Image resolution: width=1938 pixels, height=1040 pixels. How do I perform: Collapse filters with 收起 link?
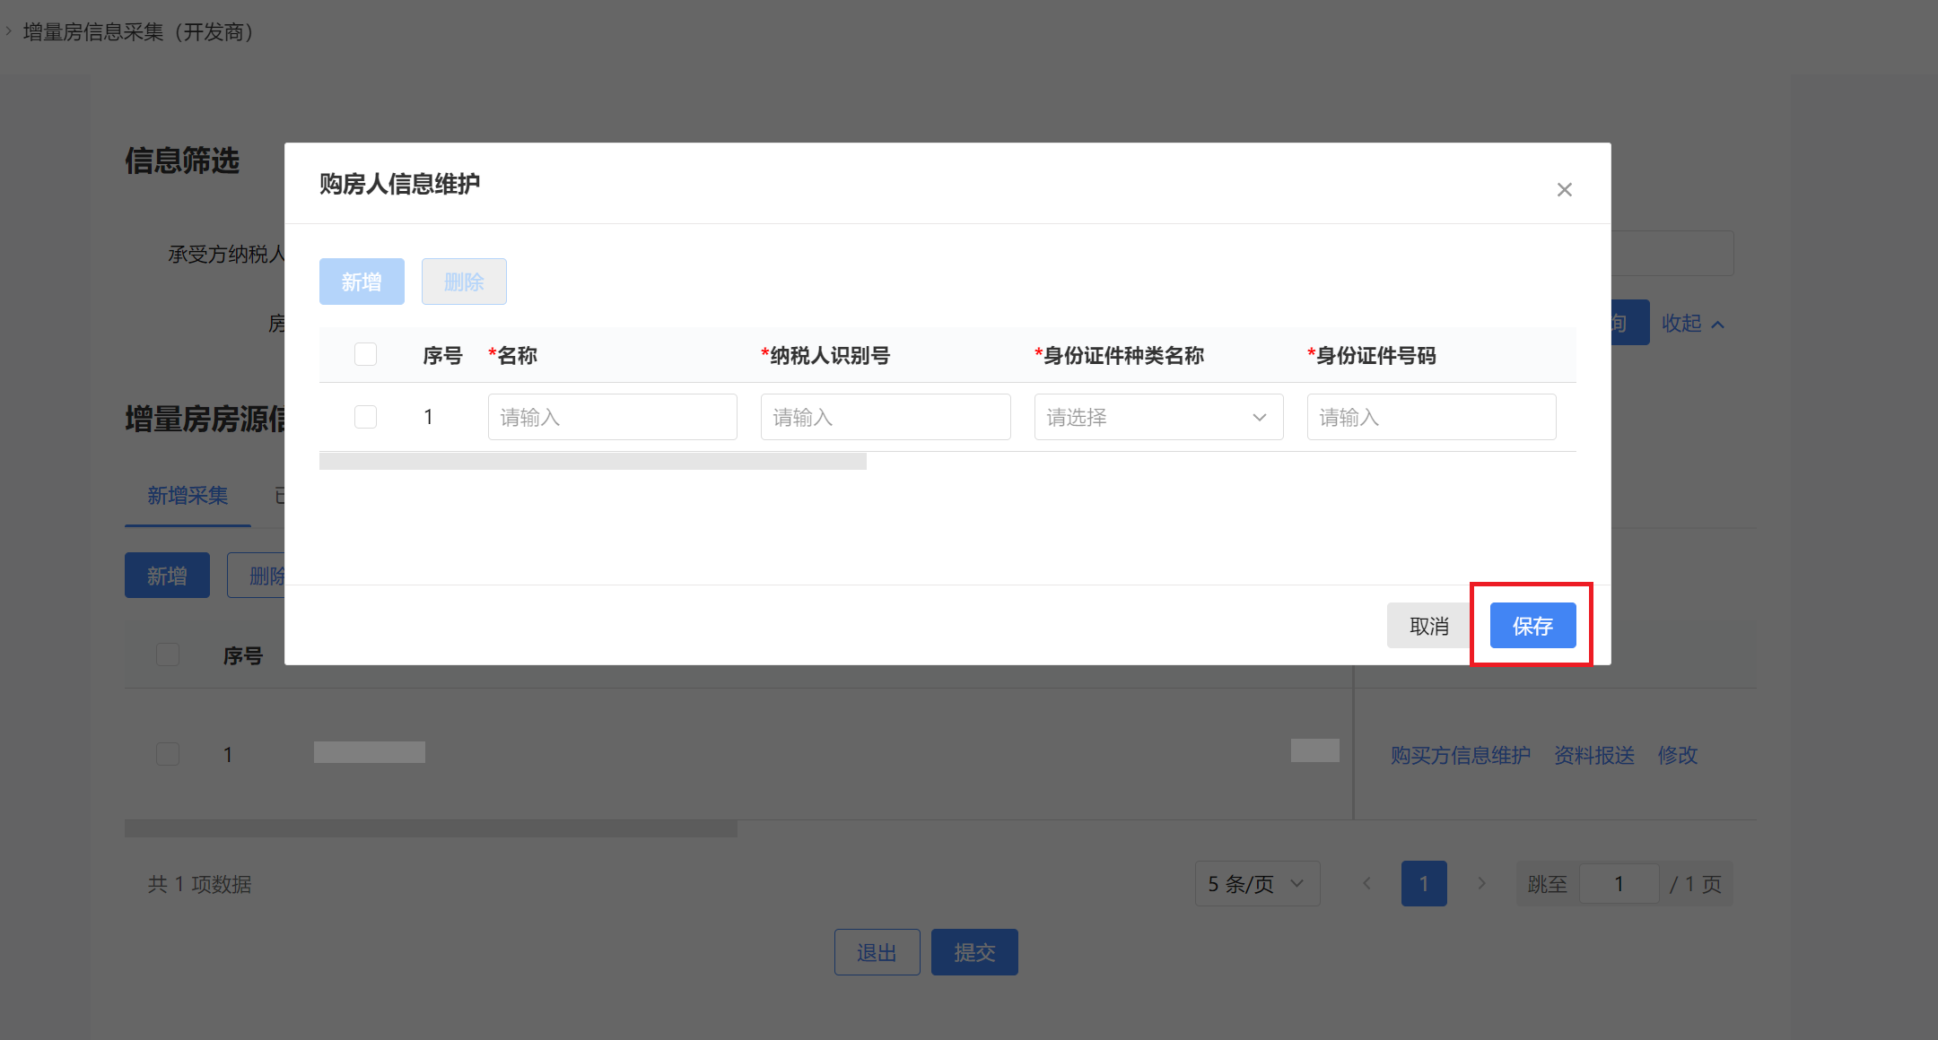click(1680, 324)
